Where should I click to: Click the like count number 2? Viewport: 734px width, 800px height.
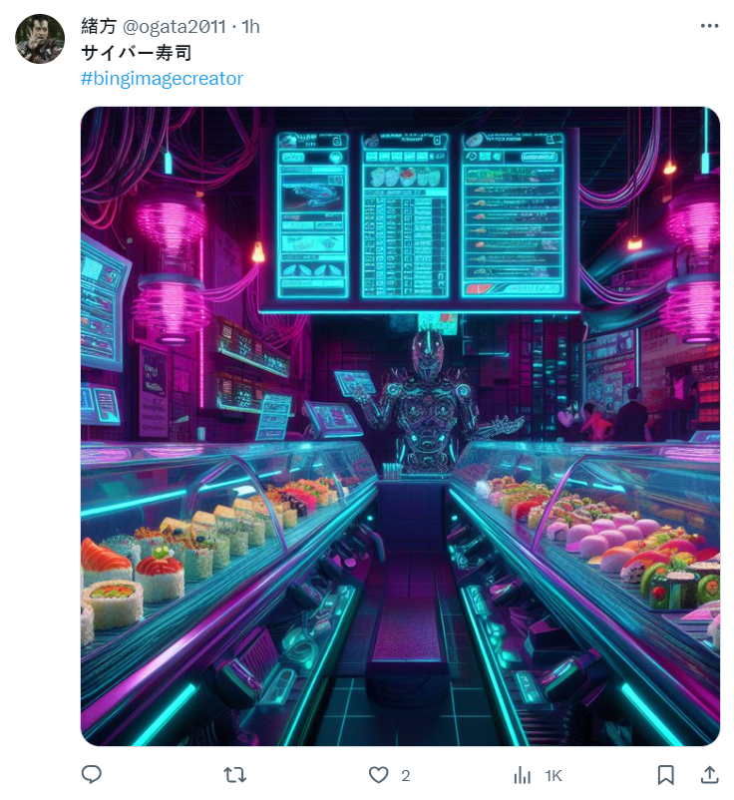pyautogui.click(x=405, y=776)
